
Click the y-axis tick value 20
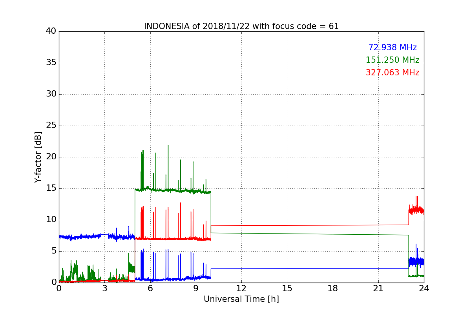pos(51,157)
